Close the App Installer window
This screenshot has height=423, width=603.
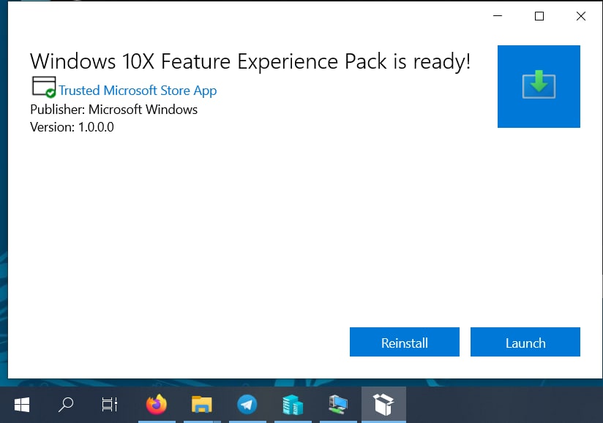click(581, 16)
